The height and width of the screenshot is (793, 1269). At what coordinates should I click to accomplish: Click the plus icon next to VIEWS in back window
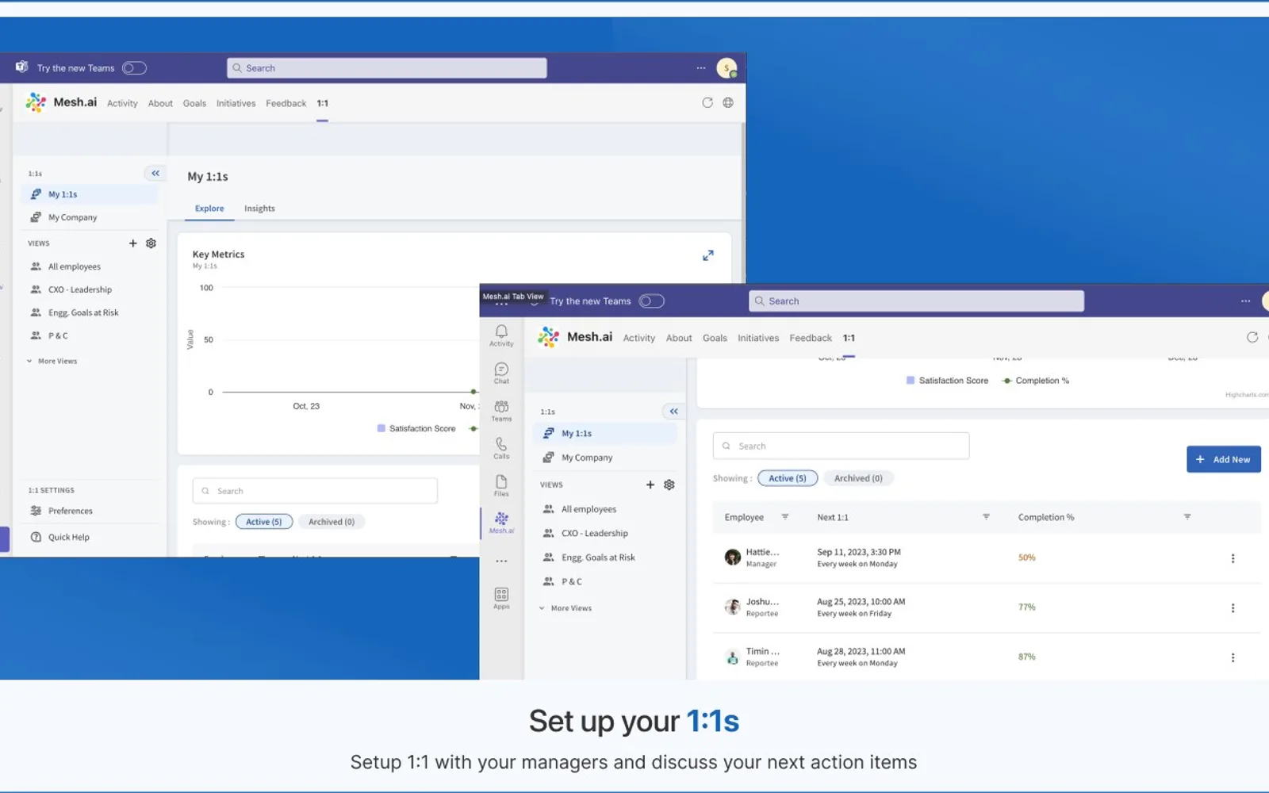pos(133,243)
